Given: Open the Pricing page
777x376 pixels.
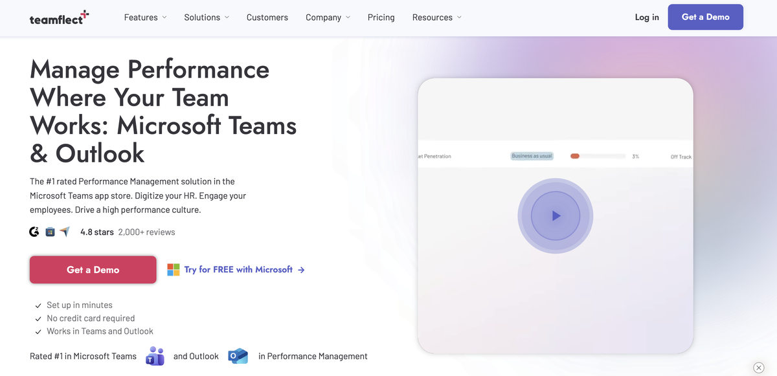Looking at the screenshot, I should click(x=381, y=17).
